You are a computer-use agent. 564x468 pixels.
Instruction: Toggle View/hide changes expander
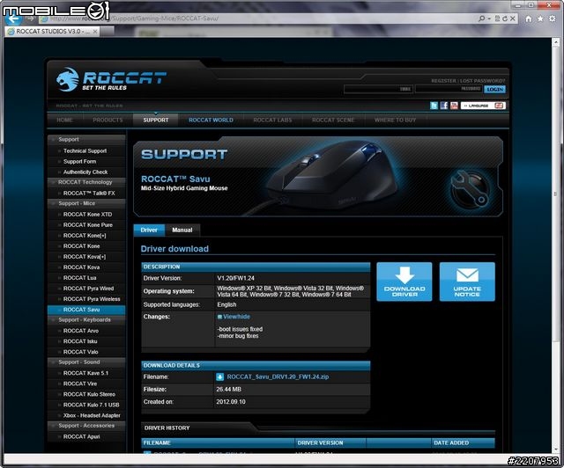click(x=234, y=317)
